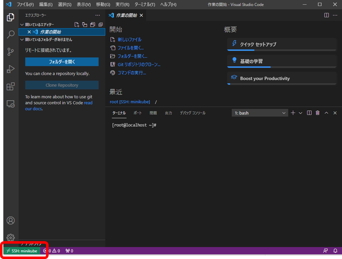The width and height of the screenshot is (342, 259).
Task: Open editor more actions ellipsis
Action: pyautogui.click(x=335, y=15)
